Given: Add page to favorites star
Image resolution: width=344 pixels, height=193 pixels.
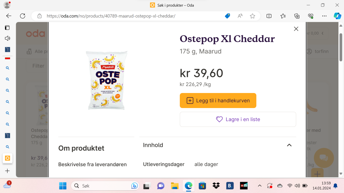Looking at the screenshot, I should (252, 16).
